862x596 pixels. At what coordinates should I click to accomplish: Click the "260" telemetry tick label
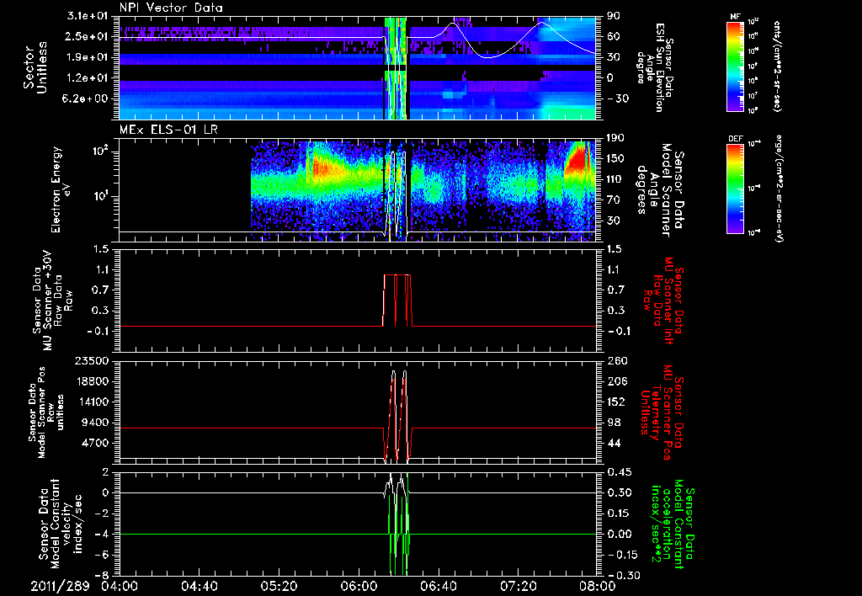point(617,361)
